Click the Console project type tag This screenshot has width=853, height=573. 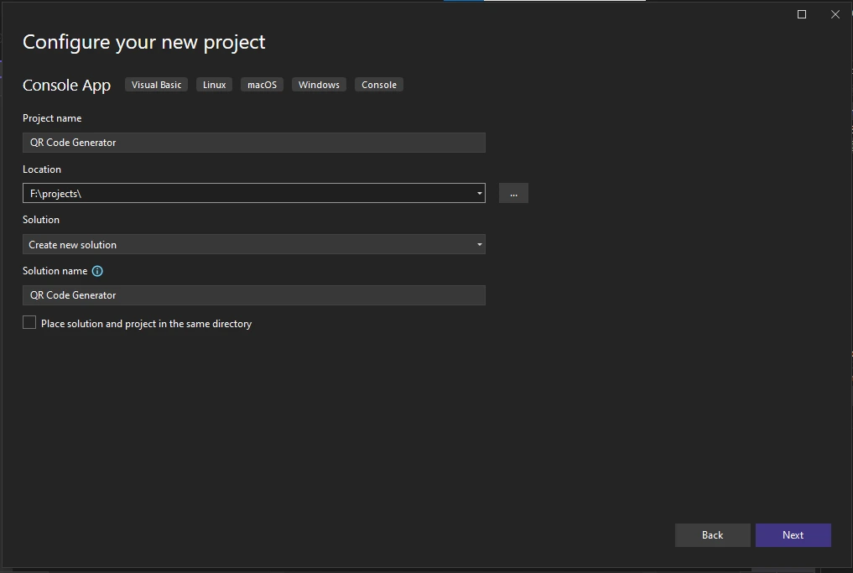(x=379, y=85)
